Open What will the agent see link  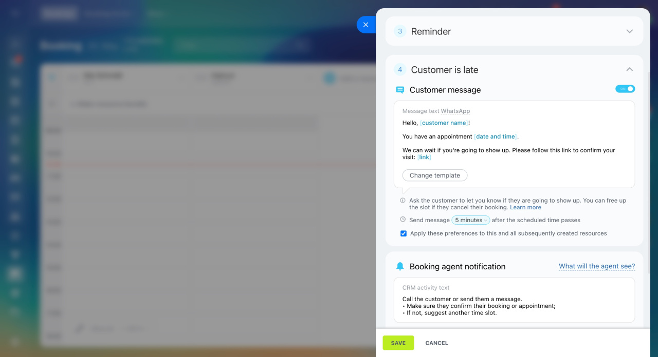(x=597, y=266)
